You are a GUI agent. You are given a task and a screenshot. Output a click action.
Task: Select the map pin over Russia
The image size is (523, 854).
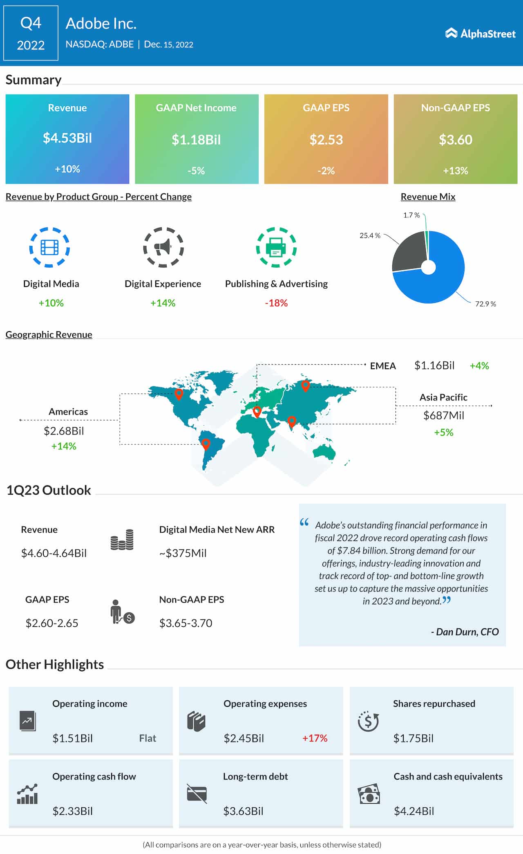tap(305, 386)
